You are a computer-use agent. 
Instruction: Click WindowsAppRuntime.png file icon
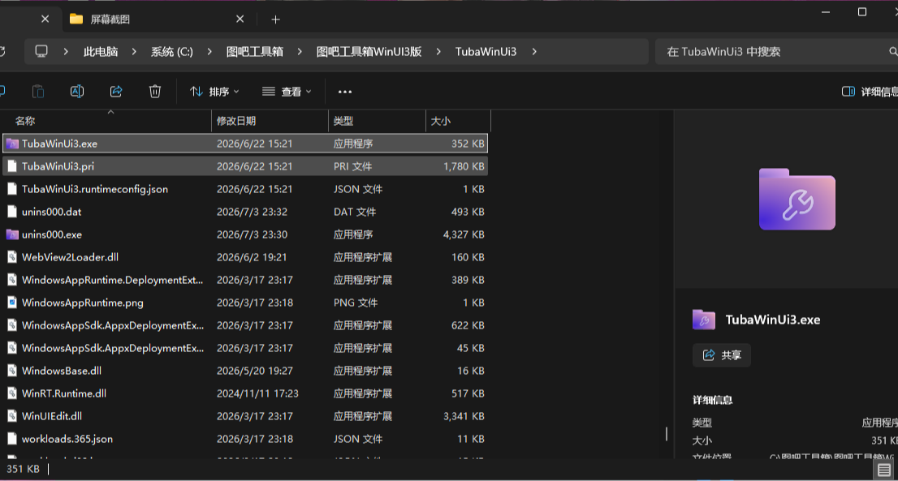tap(12, 303)
